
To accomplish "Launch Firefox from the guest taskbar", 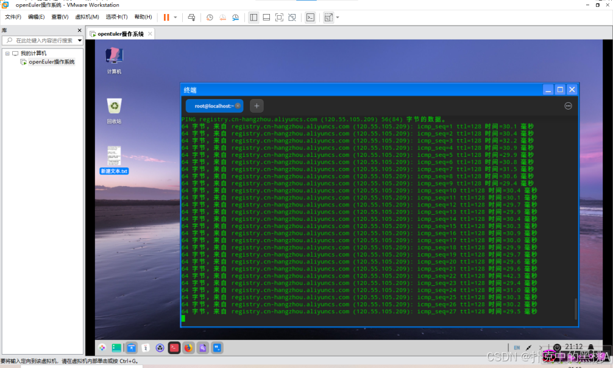I will 188,348.
